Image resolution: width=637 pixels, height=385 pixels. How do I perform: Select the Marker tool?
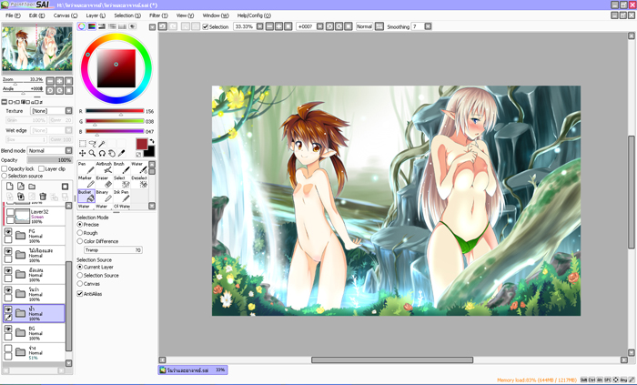point(86,182)
